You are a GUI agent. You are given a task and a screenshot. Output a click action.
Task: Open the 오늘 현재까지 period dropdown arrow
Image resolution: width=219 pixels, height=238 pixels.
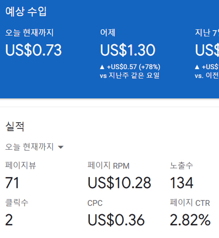[x=61, y=147]
